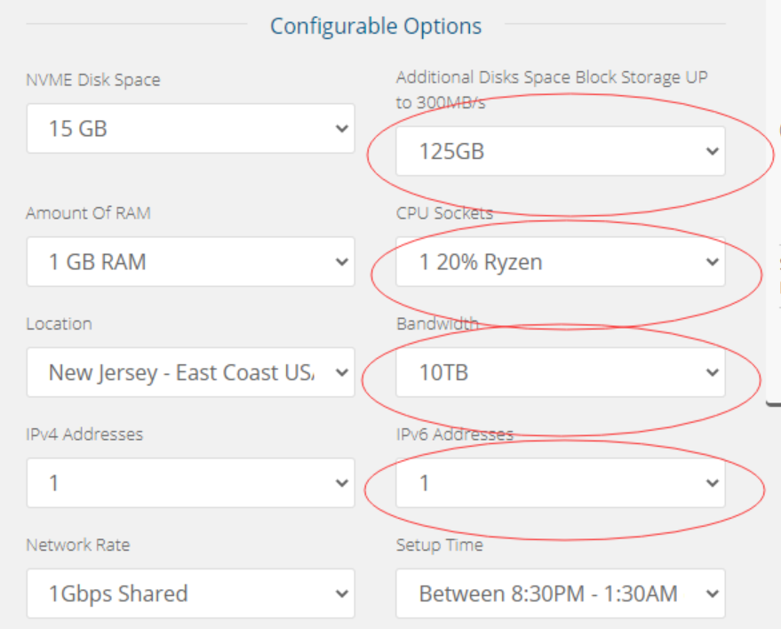781x629 pixels.
Task: Expand the Location New Jersey dropdown
Action: click(189, 373)
